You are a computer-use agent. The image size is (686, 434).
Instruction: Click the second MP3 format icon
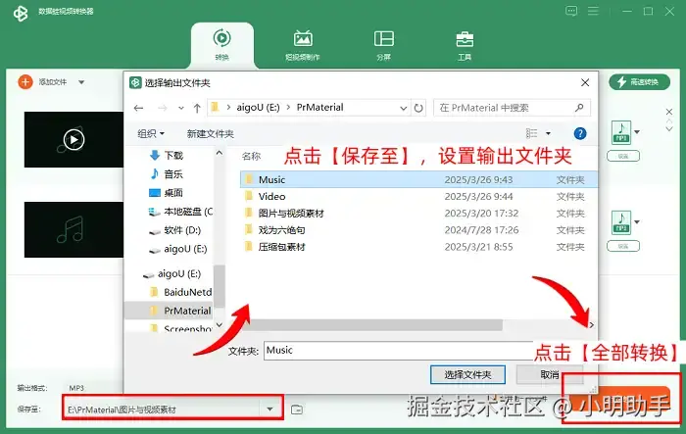pos(621,222)
